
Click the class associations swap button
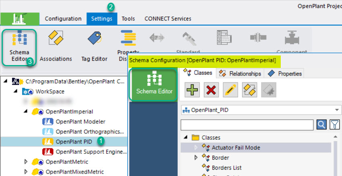click(249, 90)
